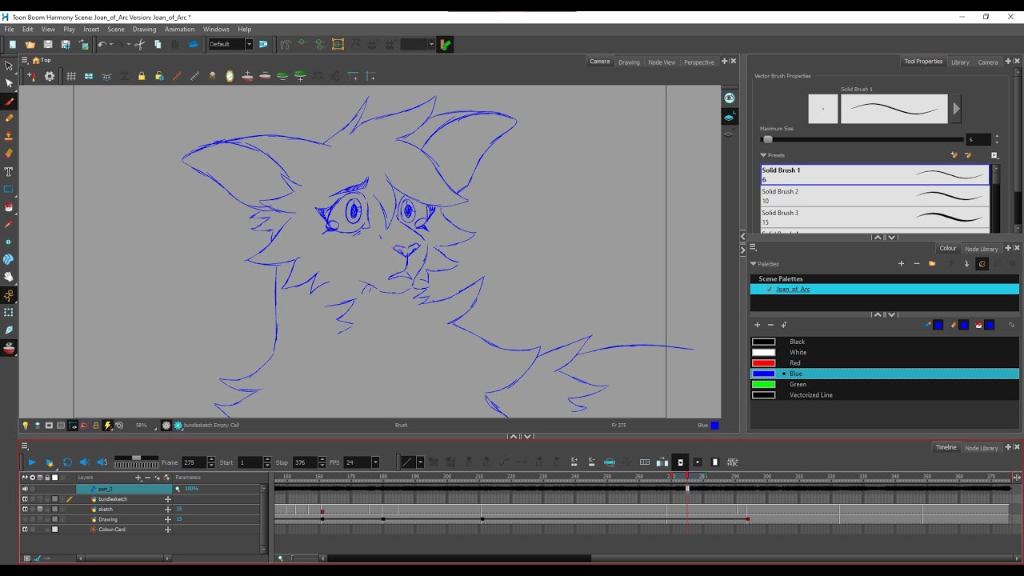Click the green Render arrow icon

point(446,45)
